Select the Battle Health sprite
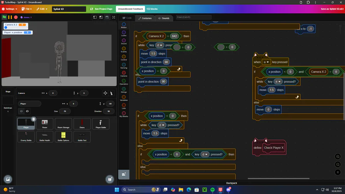 coord(45,136)
